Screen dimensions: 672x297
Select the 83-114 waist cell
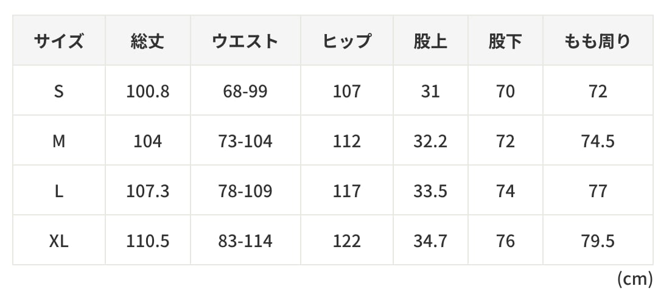(245, 240)
